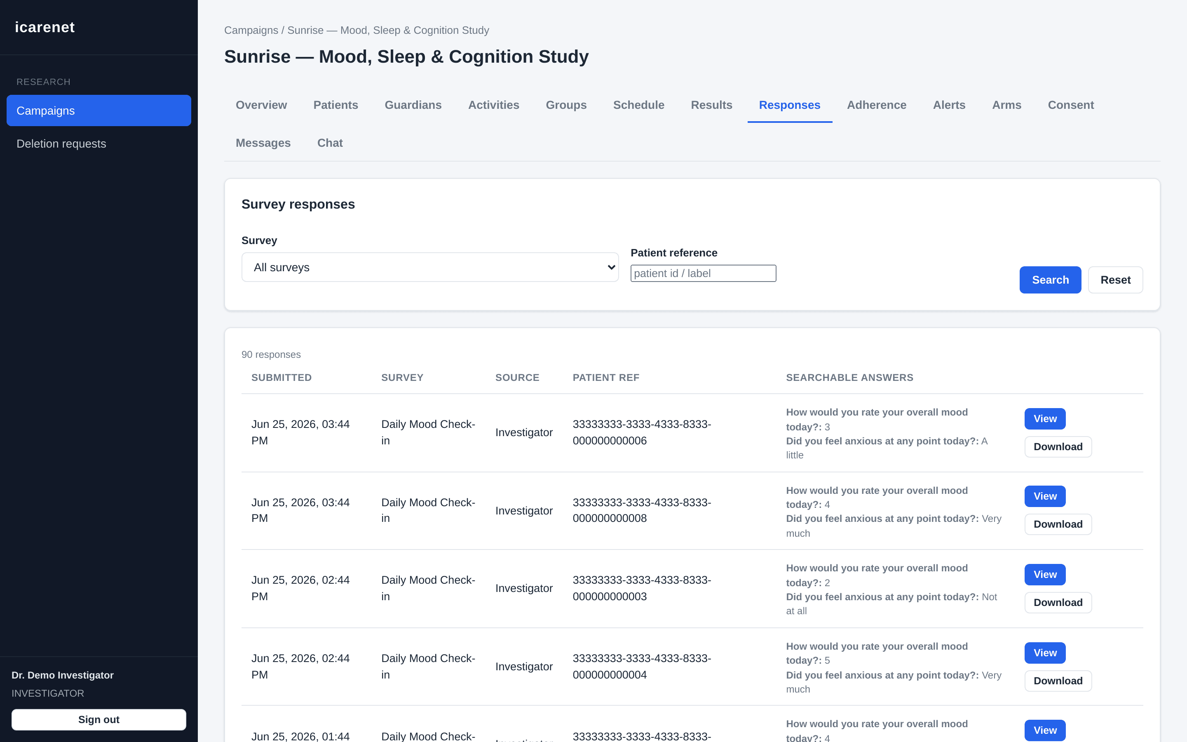Click the Campaigns breadcrumb link

coord(251,31)
